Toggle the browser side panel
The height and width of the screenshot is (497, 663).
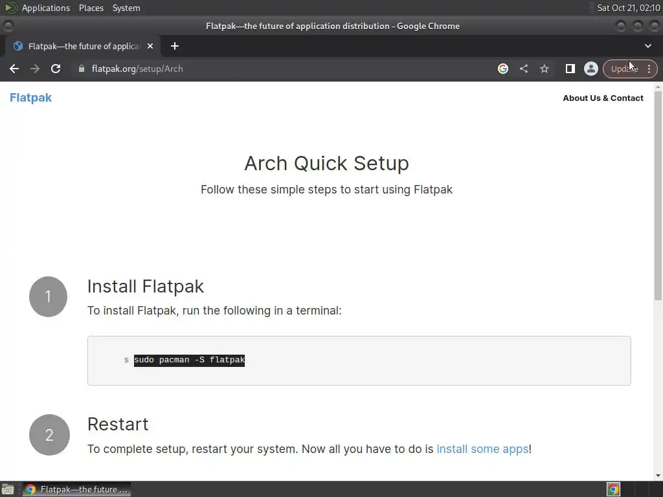tap(570, 69)
